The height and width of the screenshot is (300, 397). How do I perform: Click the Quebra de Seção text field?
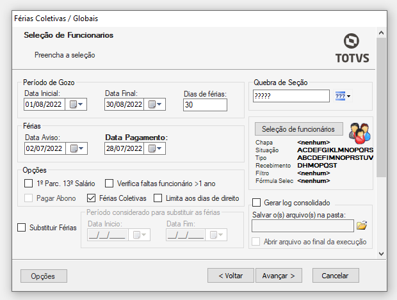[x=291, y=96]
